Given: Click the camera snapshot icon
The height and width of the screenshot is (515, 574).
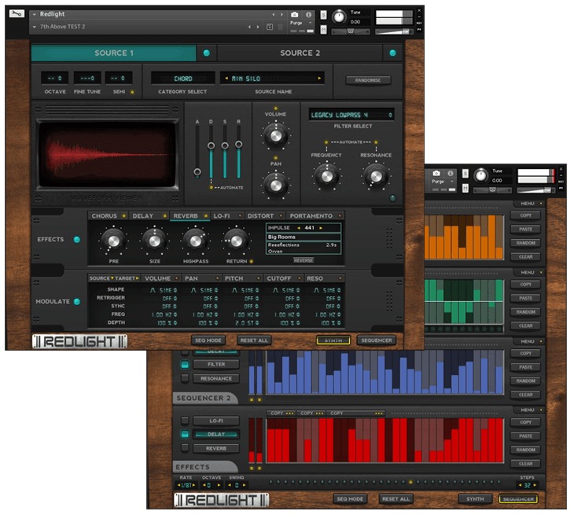Looking at the screenshot, I should (x=294, y=14).
